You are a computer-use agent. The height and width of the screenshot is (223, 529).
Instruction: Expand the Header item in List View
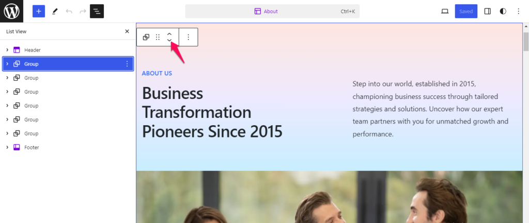click(7, 50)
